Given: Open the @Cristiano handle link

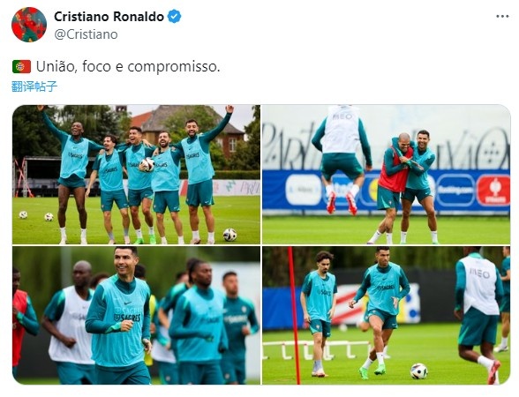Looking at the screenshot, I should (86, 34).
